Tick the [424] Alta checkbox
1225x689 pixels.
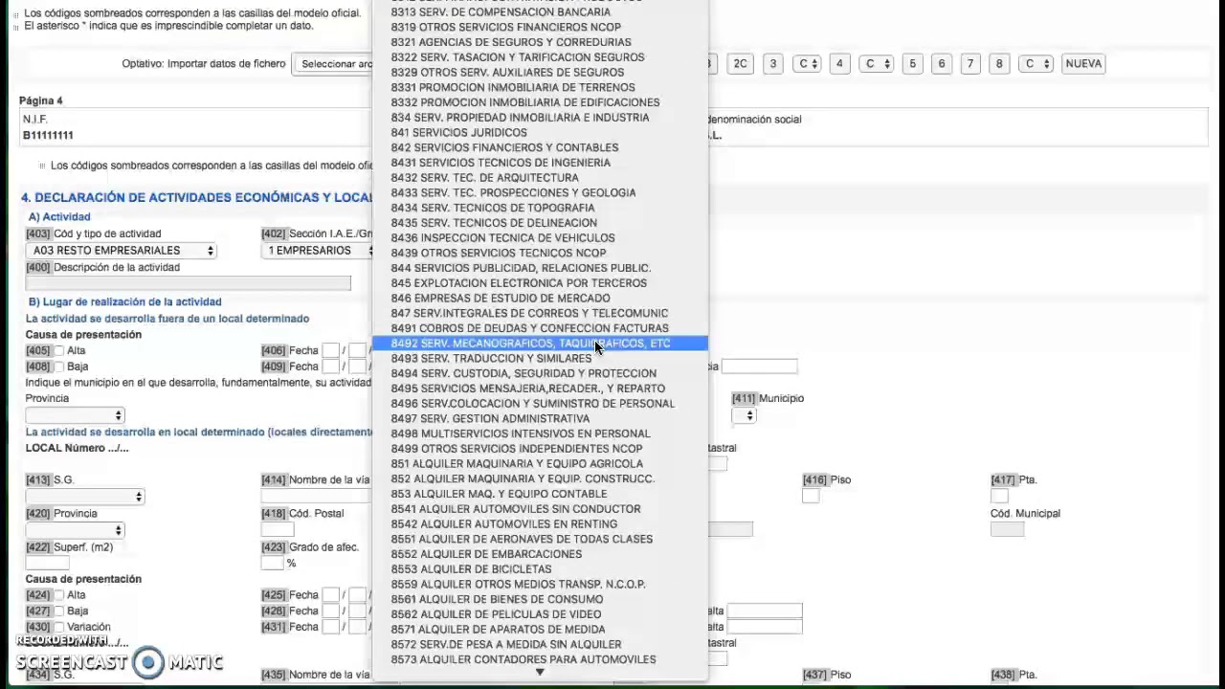tap(59, 595)
